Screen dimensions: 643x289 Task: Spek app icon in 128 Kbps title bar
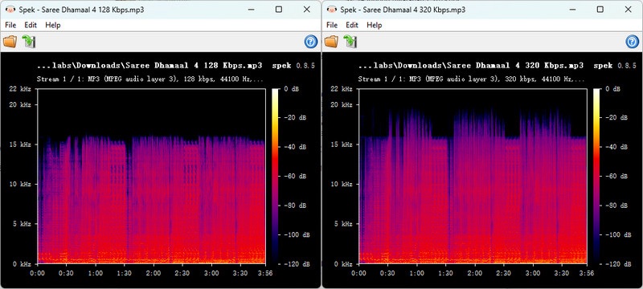pyautogui.click(x=10, y=10)
